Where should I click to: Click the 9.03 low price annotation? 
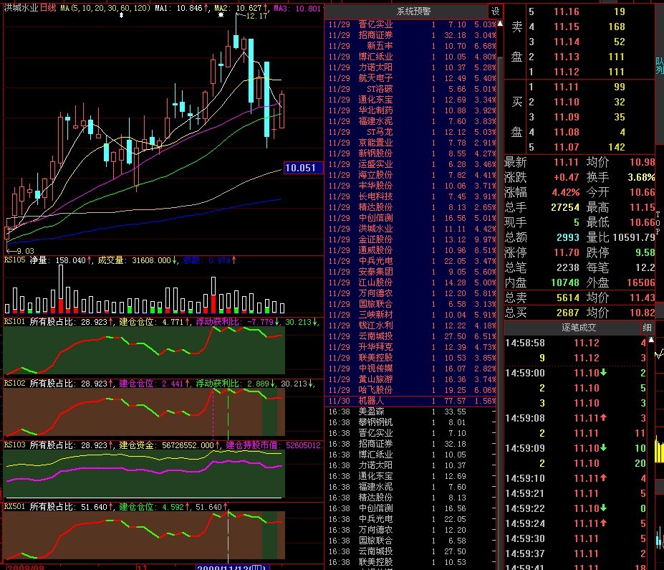pyautogui.click(x=24, y=251)
